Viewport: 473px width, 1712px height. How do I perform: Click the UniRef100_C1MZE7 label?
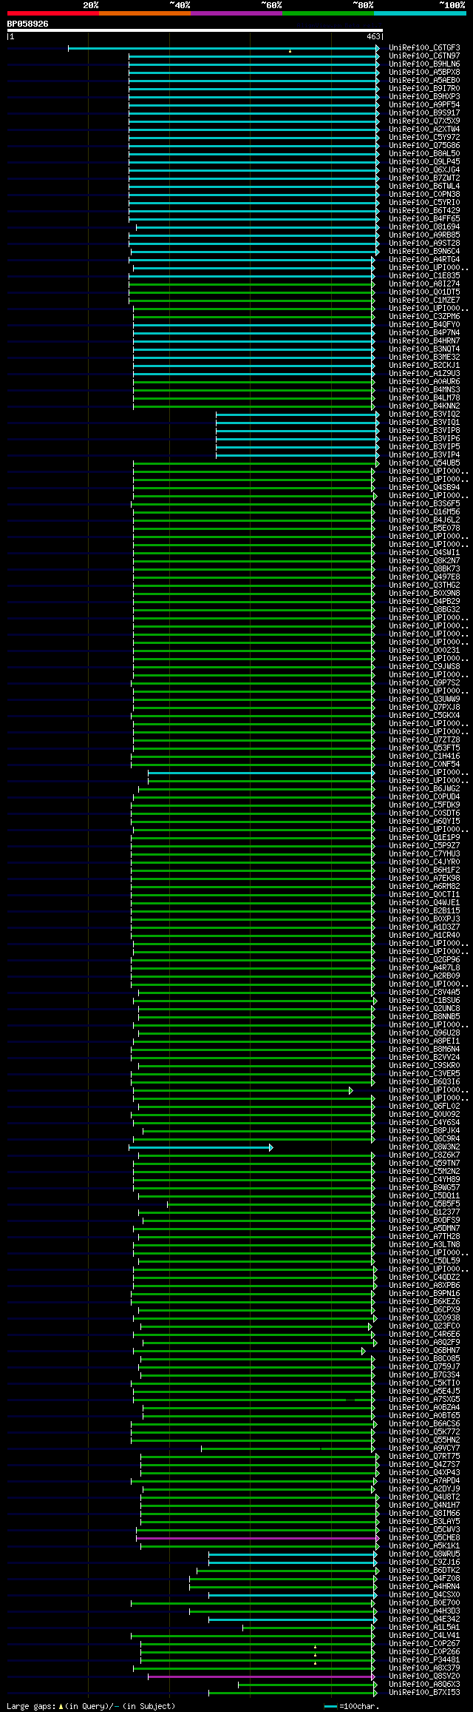(424, 301)
